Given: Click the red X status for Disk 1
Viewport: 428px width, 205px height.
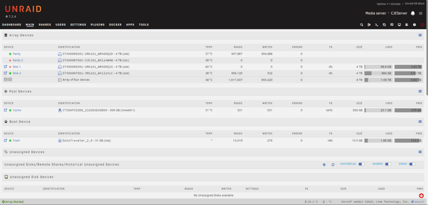Looking at the screenshot, I should coord(10,67).
